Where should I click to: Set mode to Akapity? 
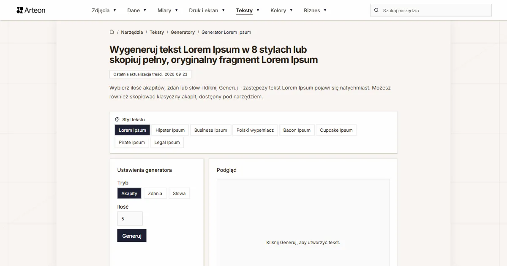click(129, 193)
